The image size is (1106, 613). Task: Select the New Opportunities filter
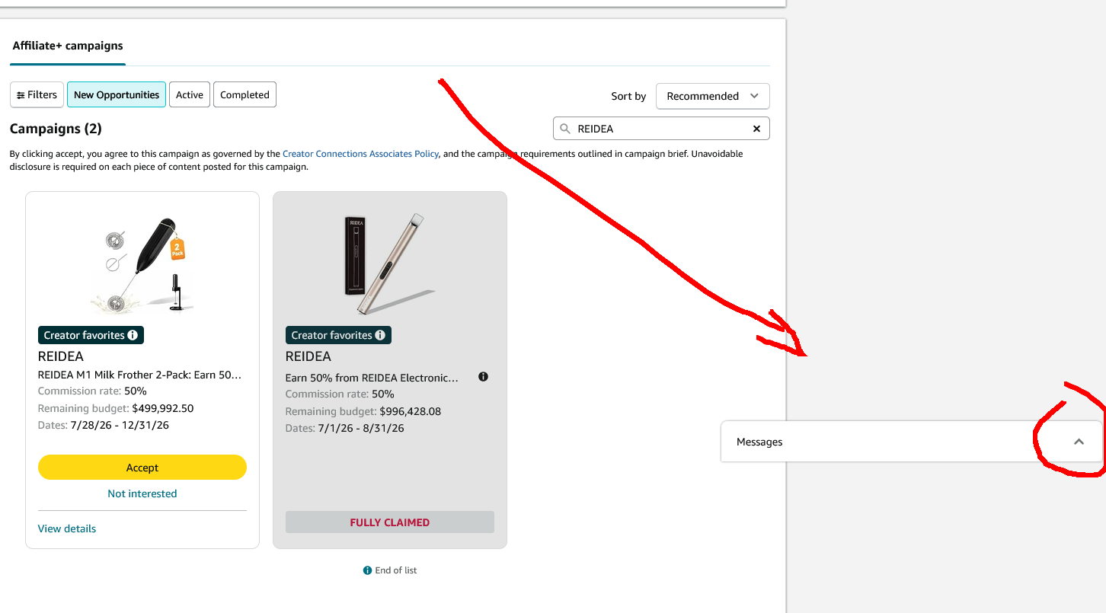tap(117, 95)
